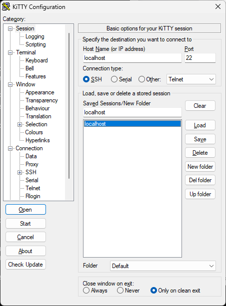Click the Up folder button
226x306 pixels.
tap(200, 194)
